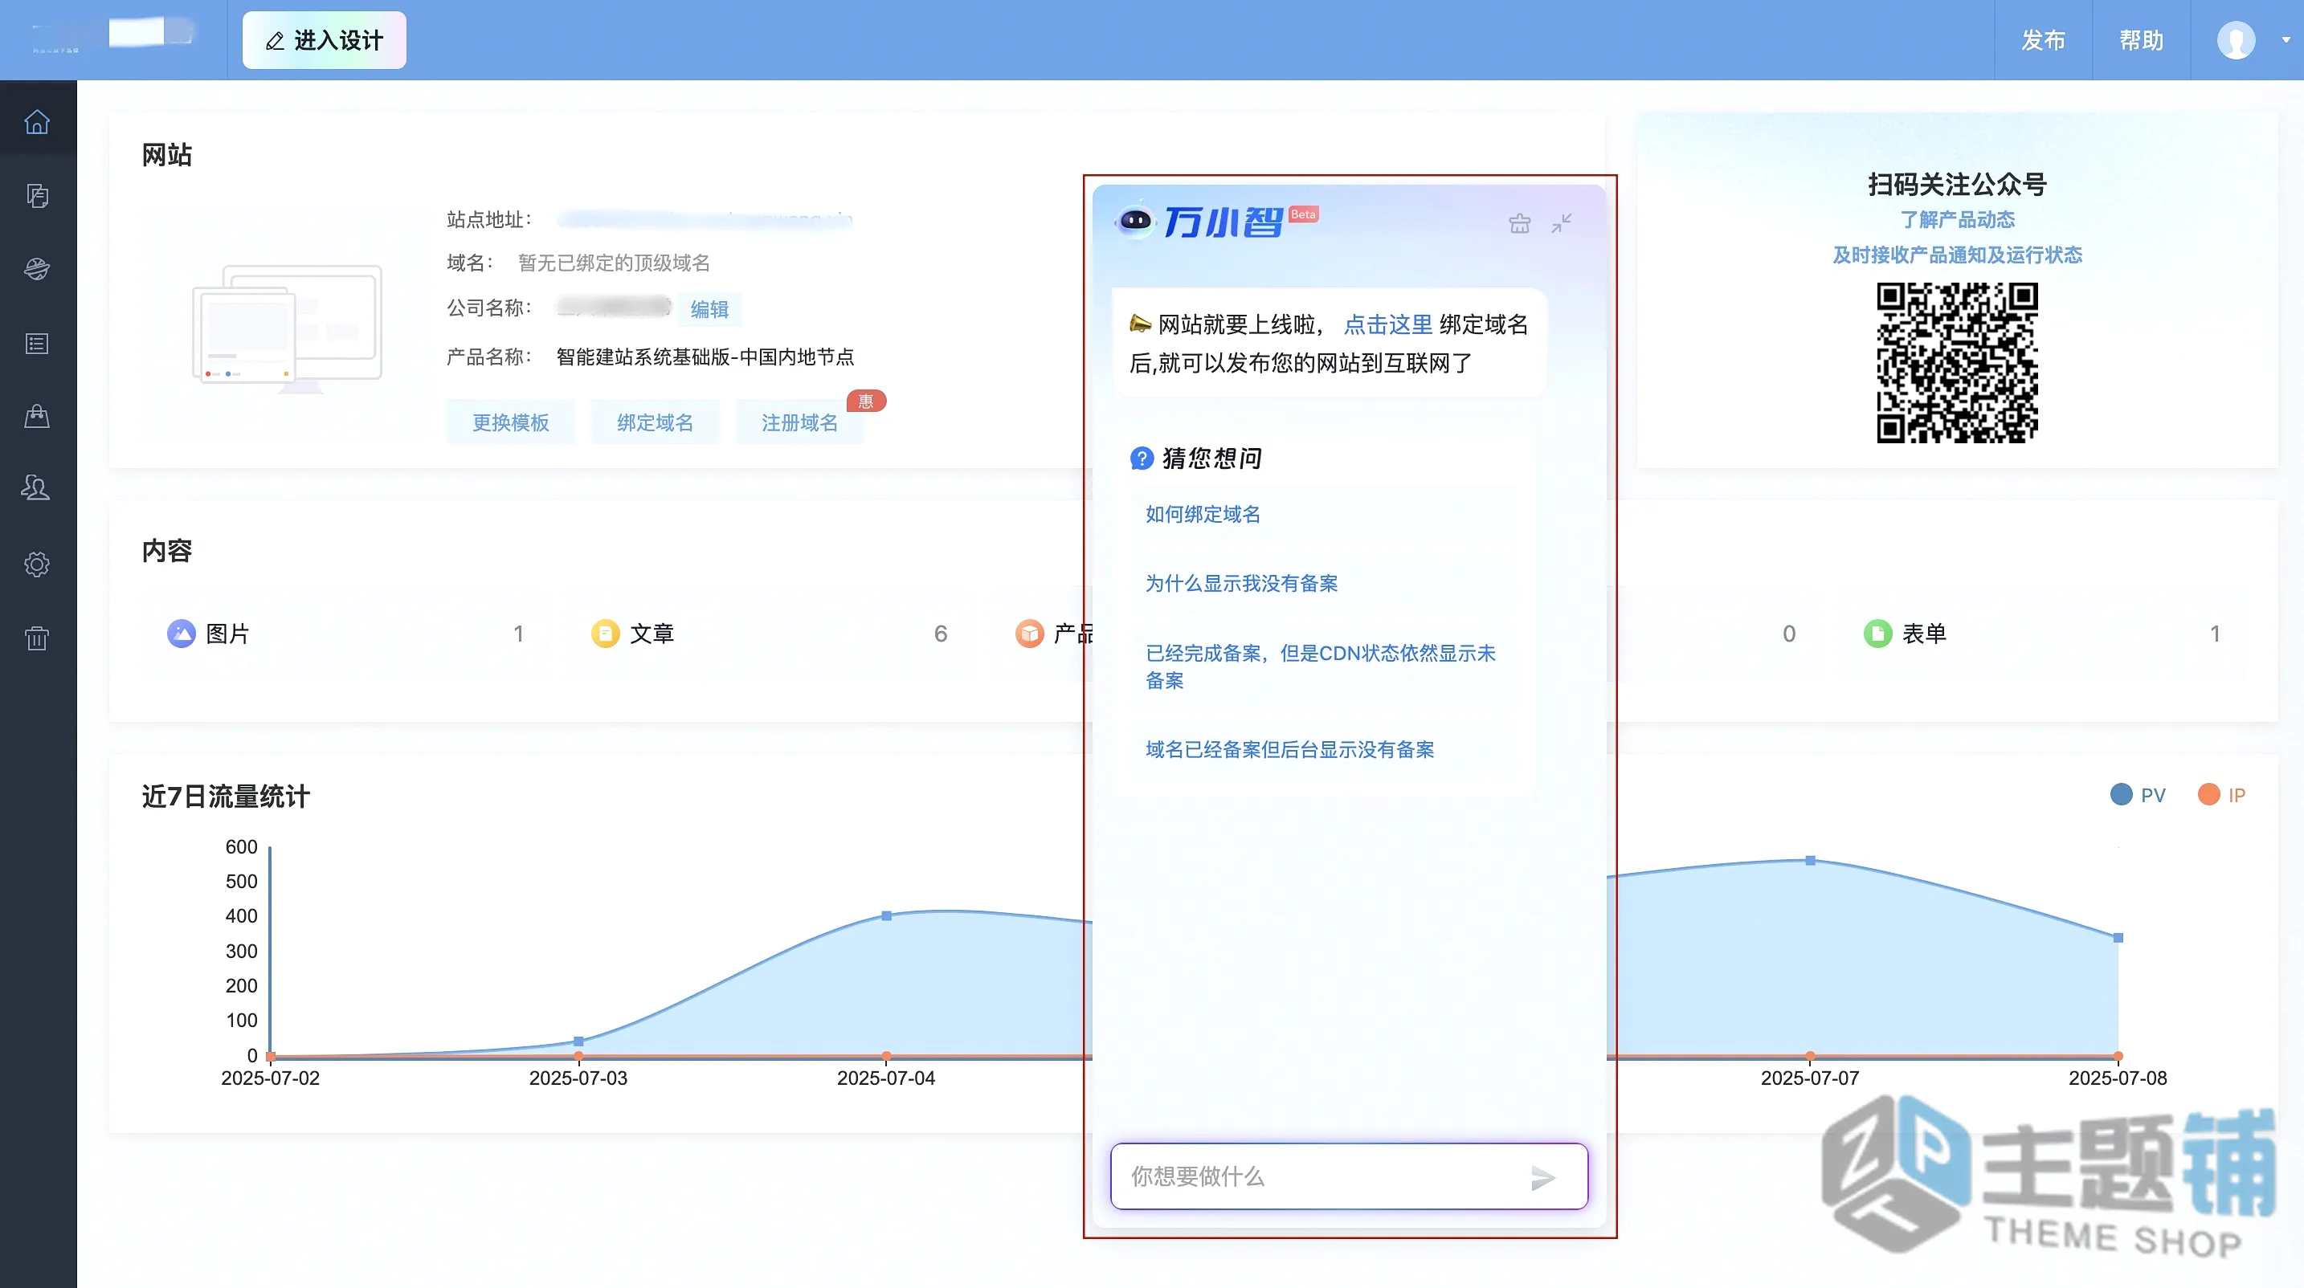Click the Beta badge beside 万小智

1303,214
